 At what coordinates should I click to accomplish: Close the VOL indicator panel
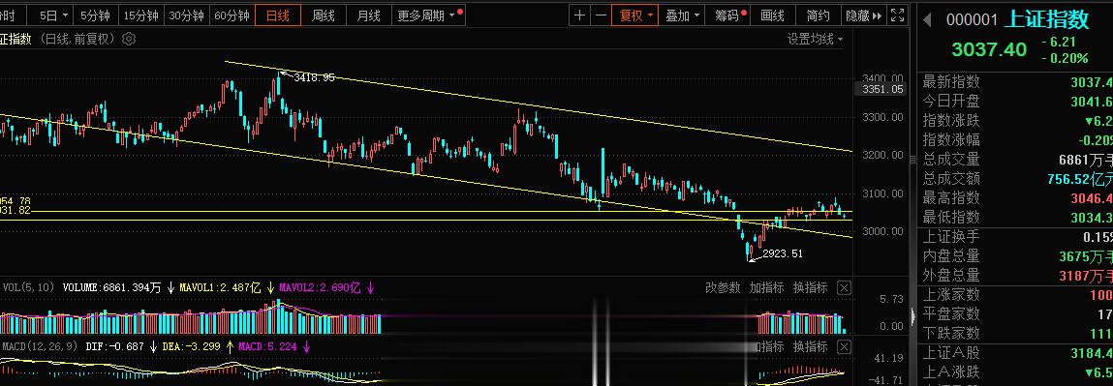click(844, 287)
